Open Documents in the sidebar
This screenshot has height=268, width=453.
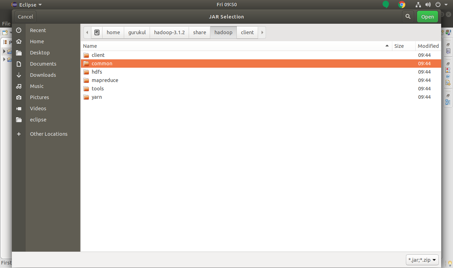tap(43, 64)
